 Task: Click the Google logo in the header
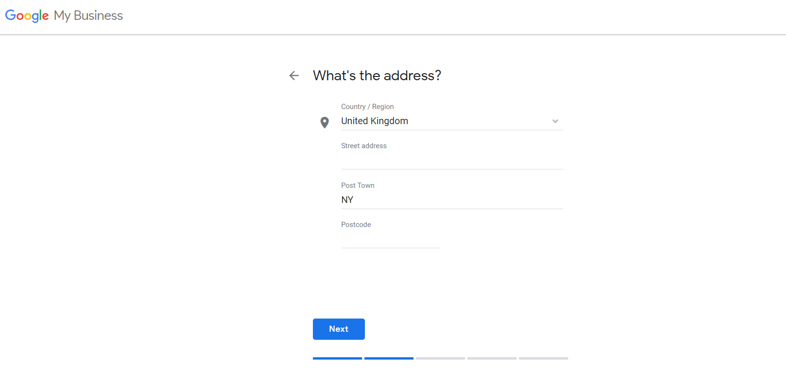pos(27,16)
